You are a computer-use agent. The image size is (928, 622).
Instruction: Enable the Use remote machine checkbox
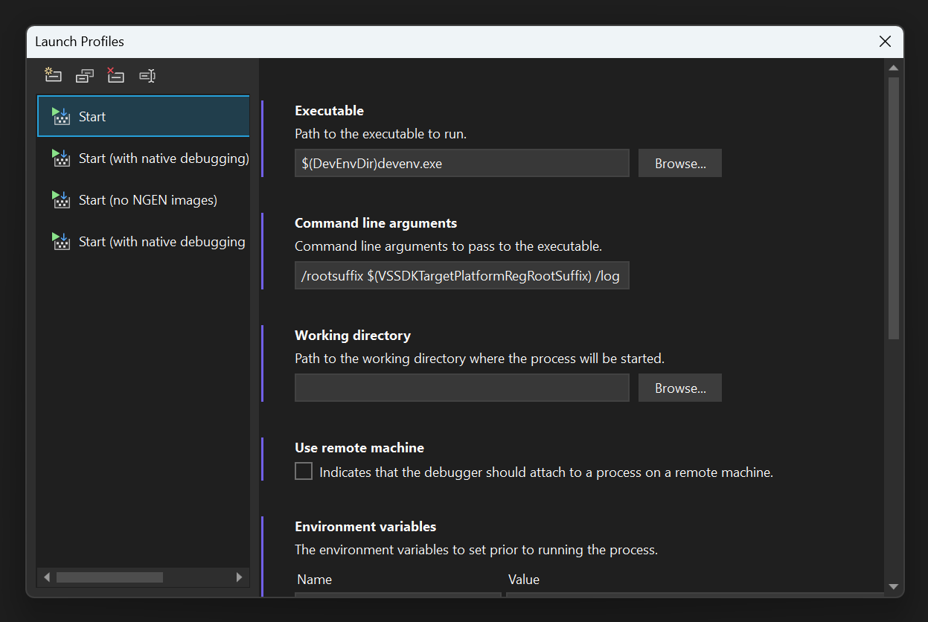[303, 470]
